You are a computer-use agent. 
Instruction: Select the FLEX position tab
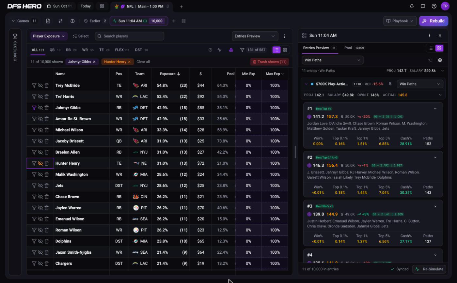click(x=122, y=50)
